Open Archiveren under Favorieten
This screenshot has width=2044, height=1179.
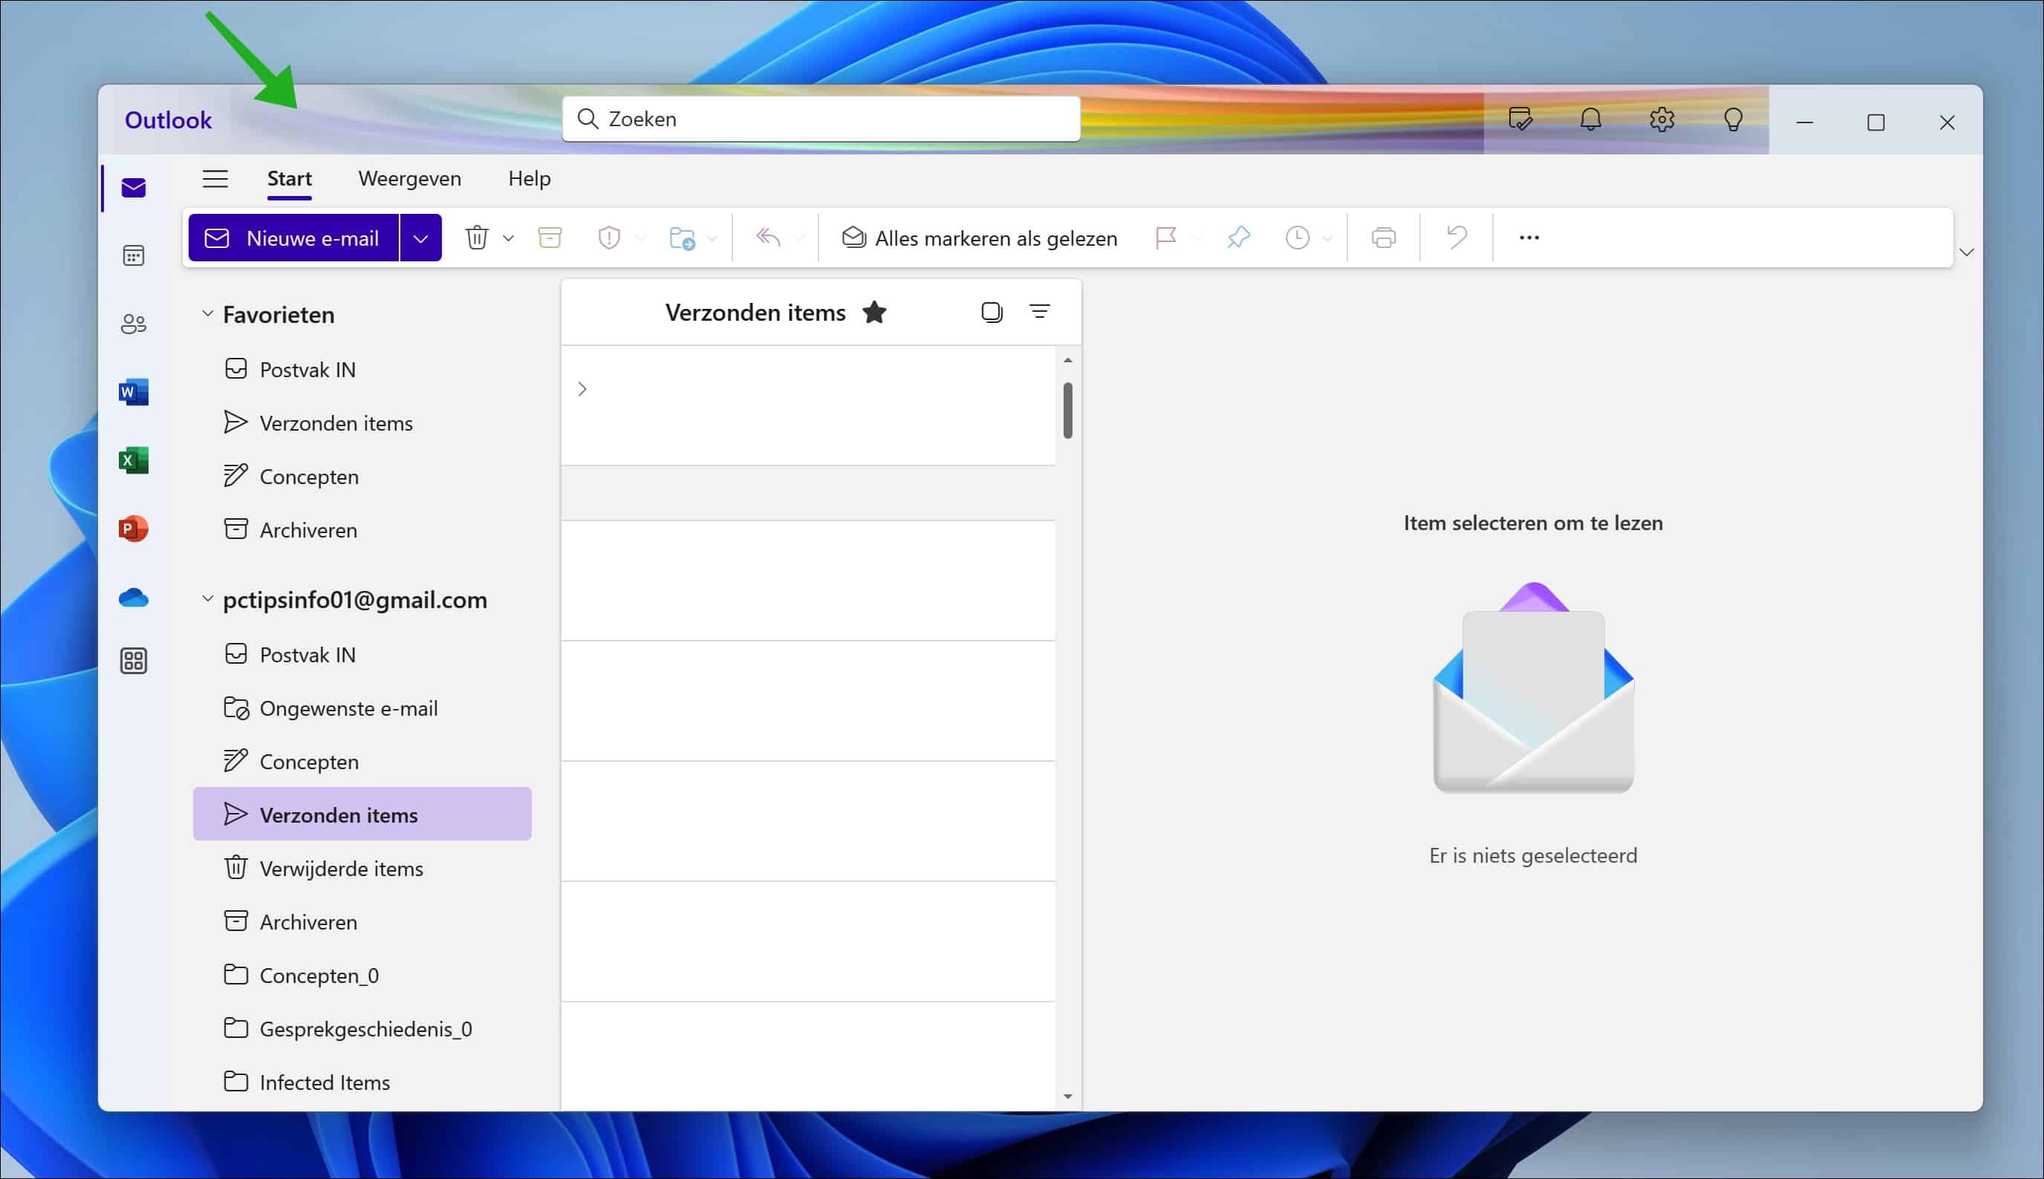coord(362,529)
